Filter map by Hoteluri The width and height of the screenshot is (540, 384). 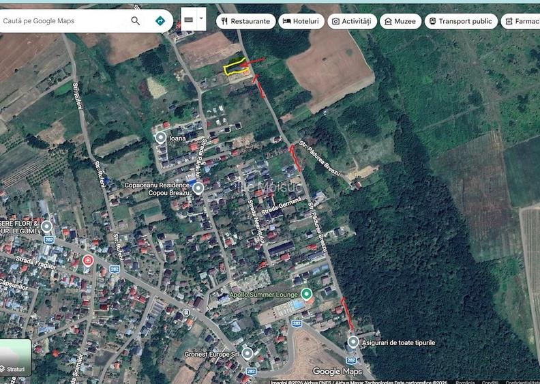point(301,21)
